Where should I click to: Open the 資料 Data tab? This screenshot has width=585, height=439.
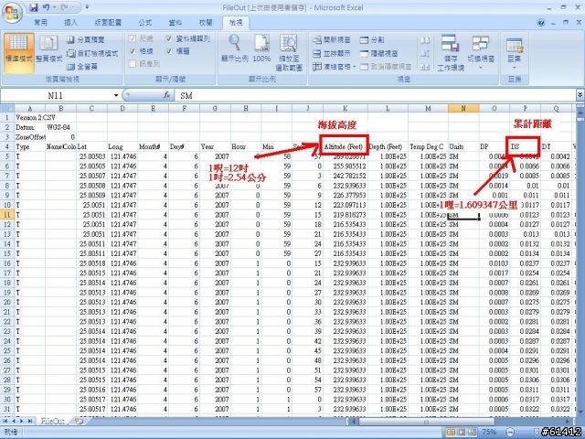[x=175, y=23]
